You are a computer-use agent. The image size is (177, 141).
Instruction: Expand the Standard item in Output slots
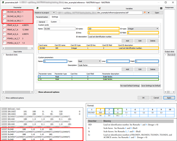click(x=166, y=55)
